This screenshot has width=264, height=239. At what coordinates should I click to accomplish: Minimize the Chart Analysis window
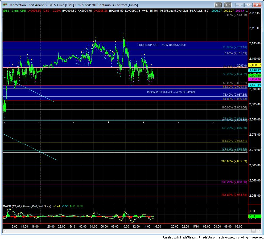[x=240, y=5]
